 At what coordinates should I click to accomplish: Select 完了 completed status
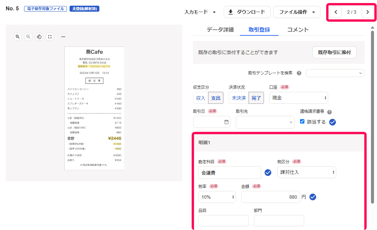(256, 98)
